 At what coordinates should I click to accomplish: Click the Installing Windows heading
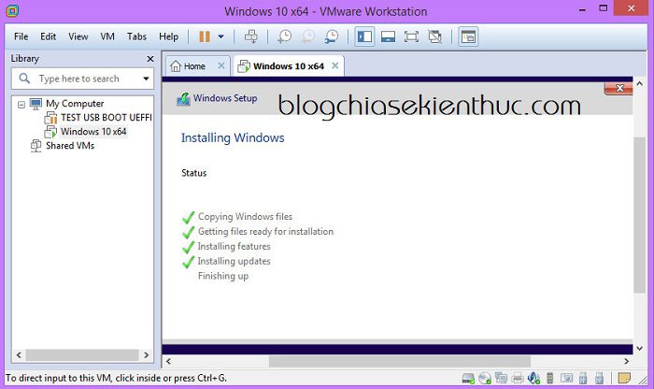pyautogui.click(x=233, y=137)
